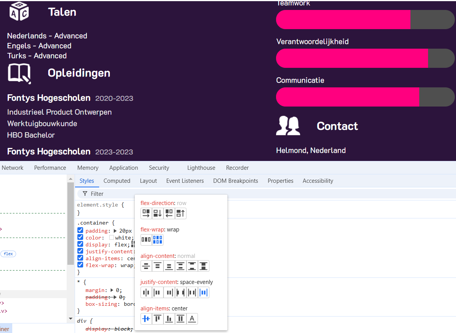Choose flex-direction row-reverse icon
Viewport: 456px width, 333px height.
[x=169, y=213]
